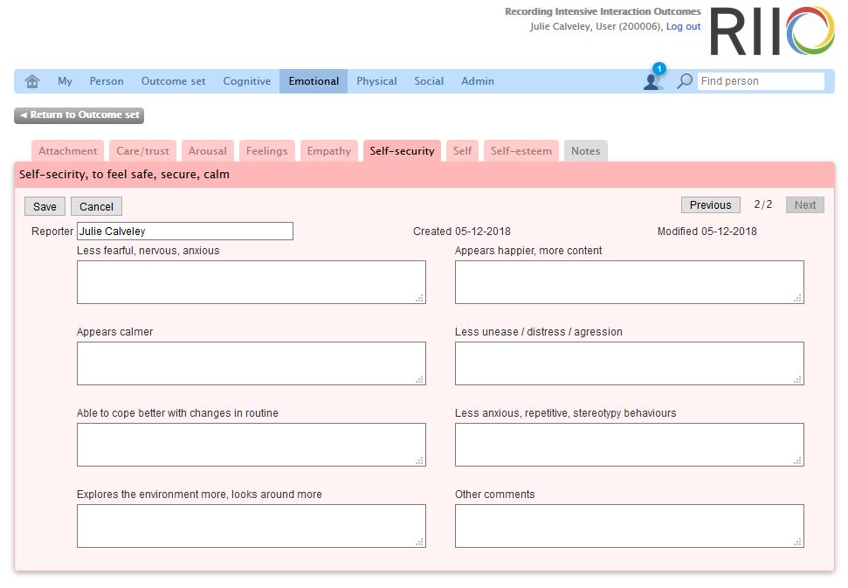Save the record

coord(45,207)
